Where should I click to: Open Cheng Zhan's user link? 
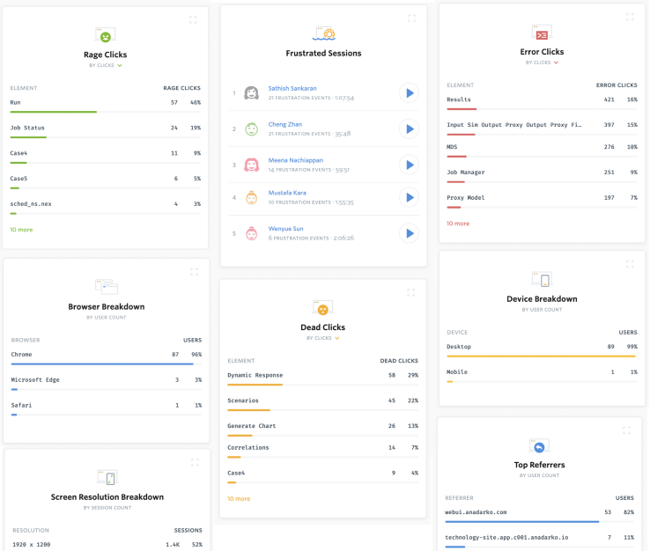coord(285,124)
